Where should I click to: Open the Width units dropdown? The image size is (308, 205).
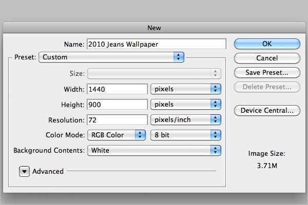coord(186,89)
